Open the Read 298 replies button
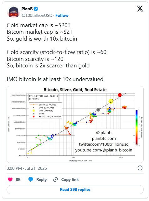The height and width of the screenshot is (201, 149). 75,189
